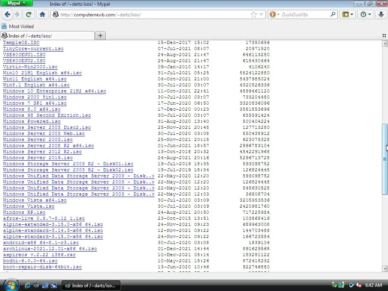This screenshot has width=388, height=291.
Task: Open Windows Powered.iso link
Action: click(32, 122)
